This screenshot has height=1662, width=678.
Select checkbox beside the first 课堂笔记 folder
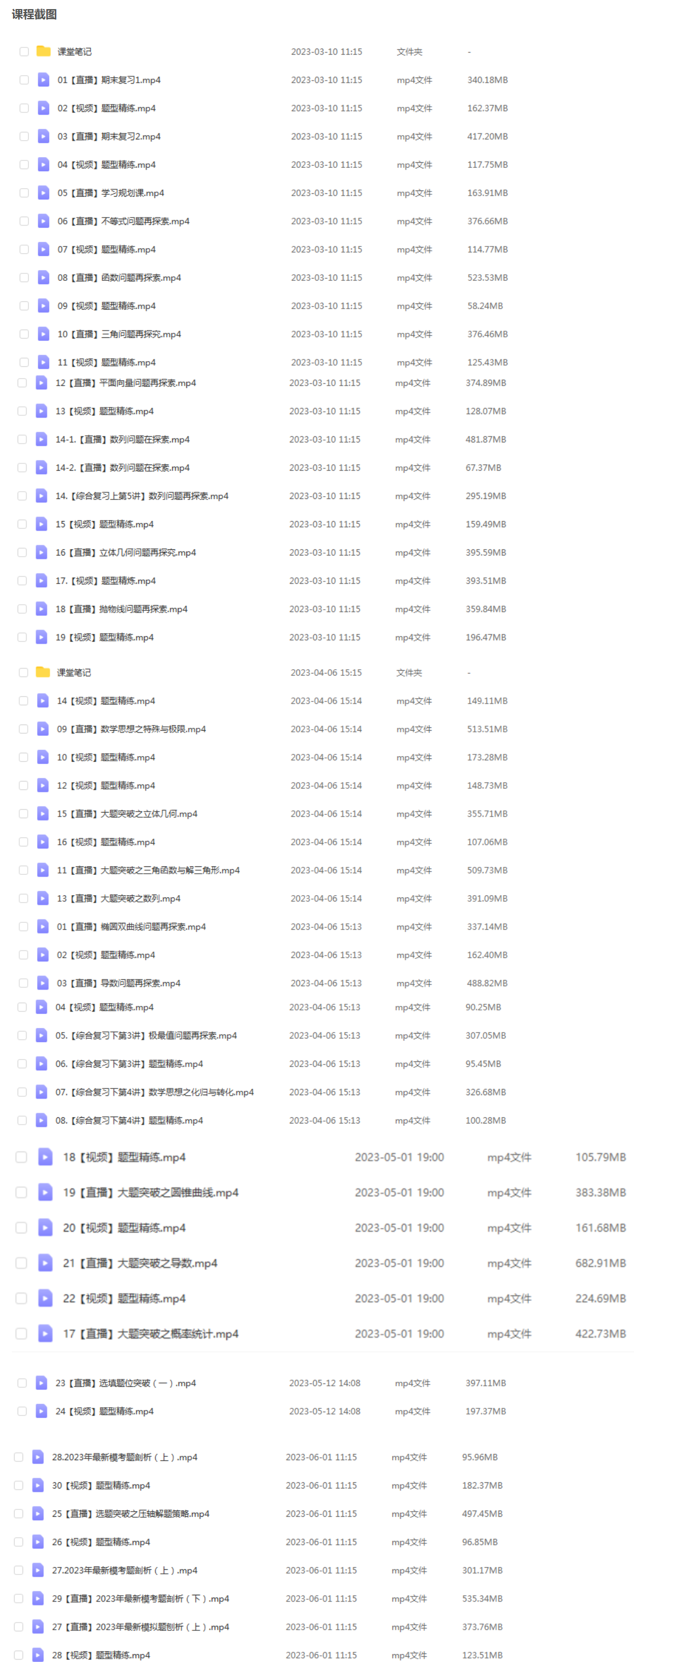point(24,51)
